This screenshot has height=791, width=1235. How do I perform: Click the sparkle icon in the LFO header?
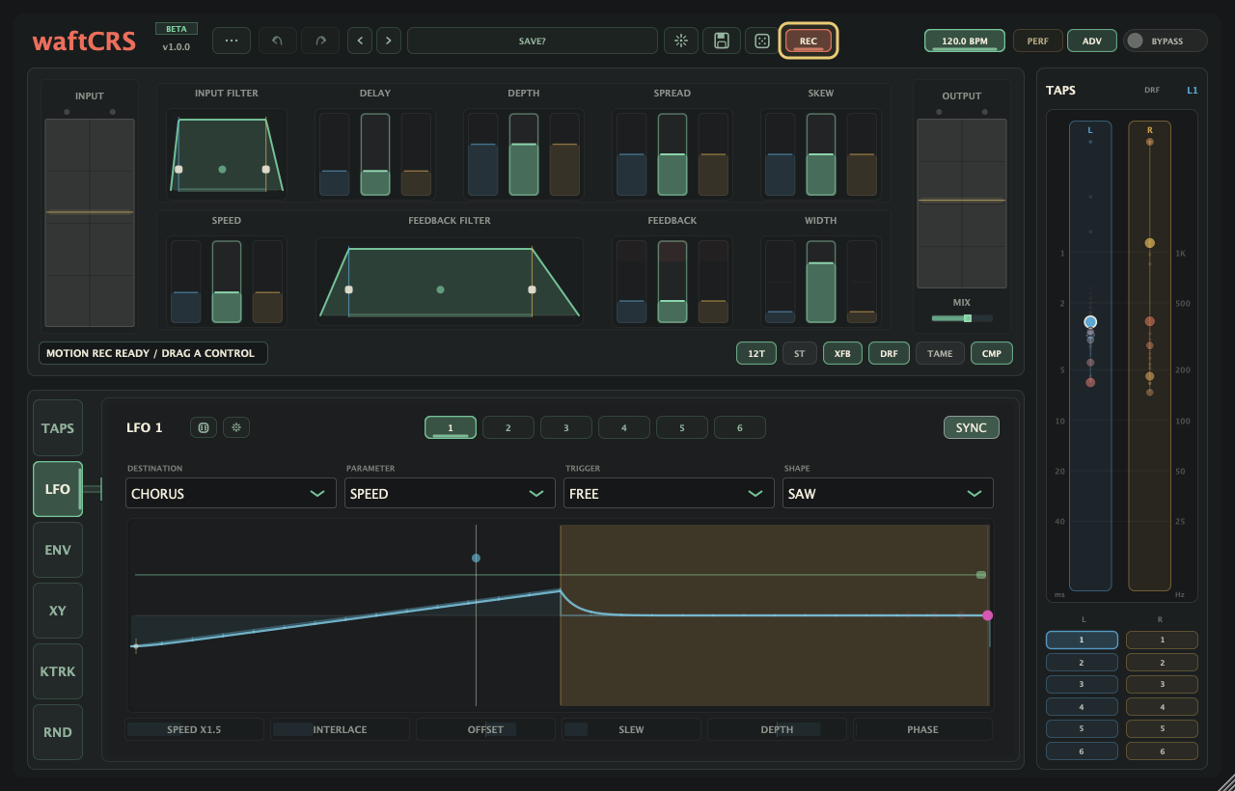[236, 427]
